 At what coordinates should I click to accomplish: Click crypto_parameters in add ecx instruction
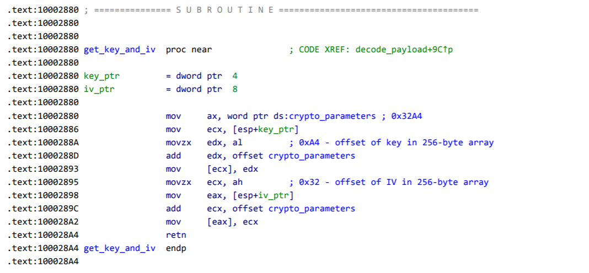(312, 209)
